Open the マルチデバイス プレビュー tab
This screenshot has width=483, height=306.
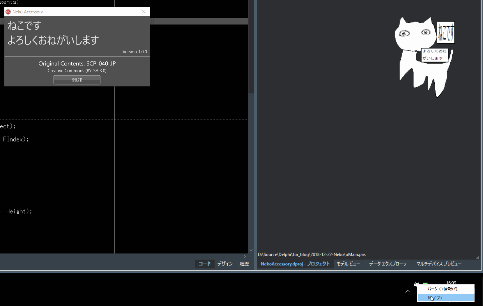click(439, 264)
